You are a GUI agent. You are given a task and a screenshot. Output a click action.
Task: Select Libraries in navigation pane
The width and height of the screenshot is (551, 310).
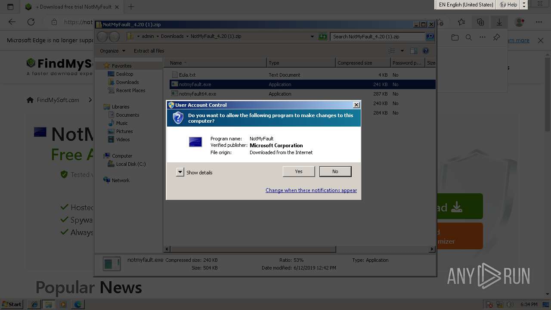coord(121,107)
